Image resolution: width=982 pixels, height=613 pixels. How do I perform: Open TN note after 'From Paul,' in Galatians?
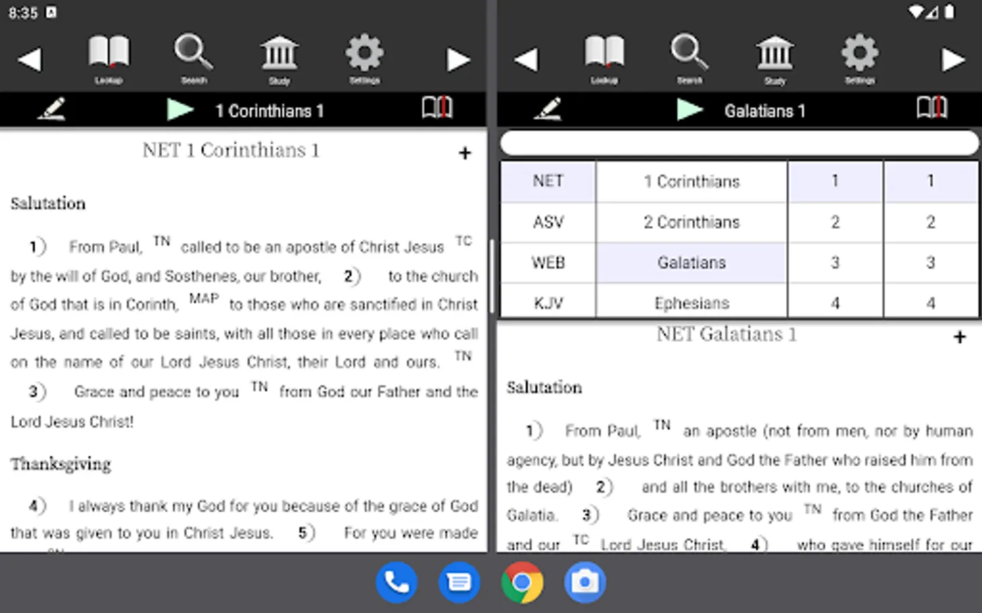(662, 425)
